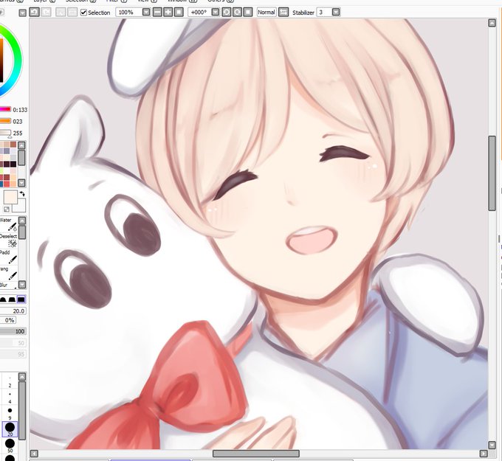Toggle the Selection display checkbox
Image resolution: width=502 pixels, height=461 pixels.
(83, 13)
